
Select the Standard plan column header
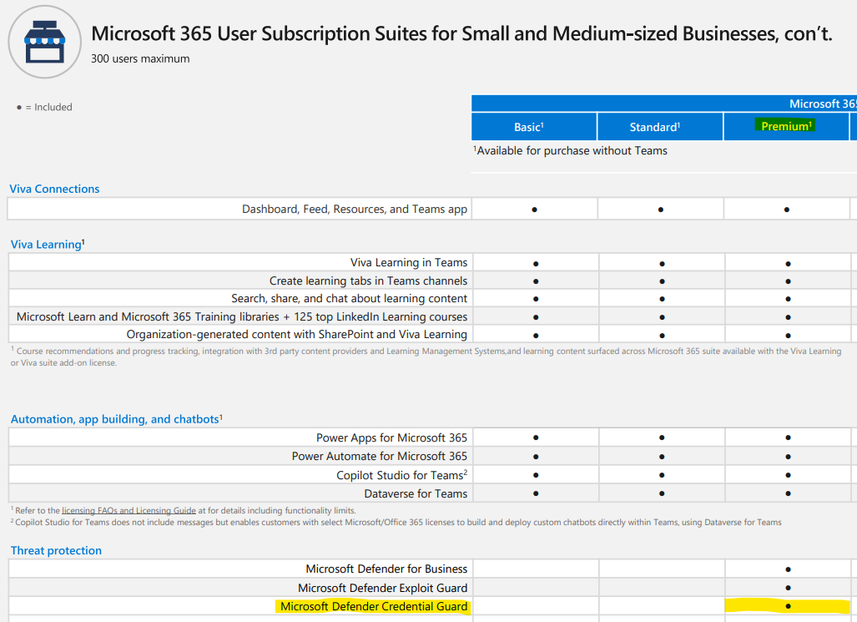coord(660,127)
